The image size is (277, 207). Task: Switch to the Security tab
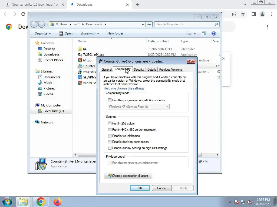coord(139,70)
